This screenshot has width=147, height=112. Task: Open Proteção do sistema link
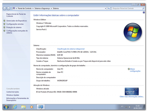click(14, 27)
